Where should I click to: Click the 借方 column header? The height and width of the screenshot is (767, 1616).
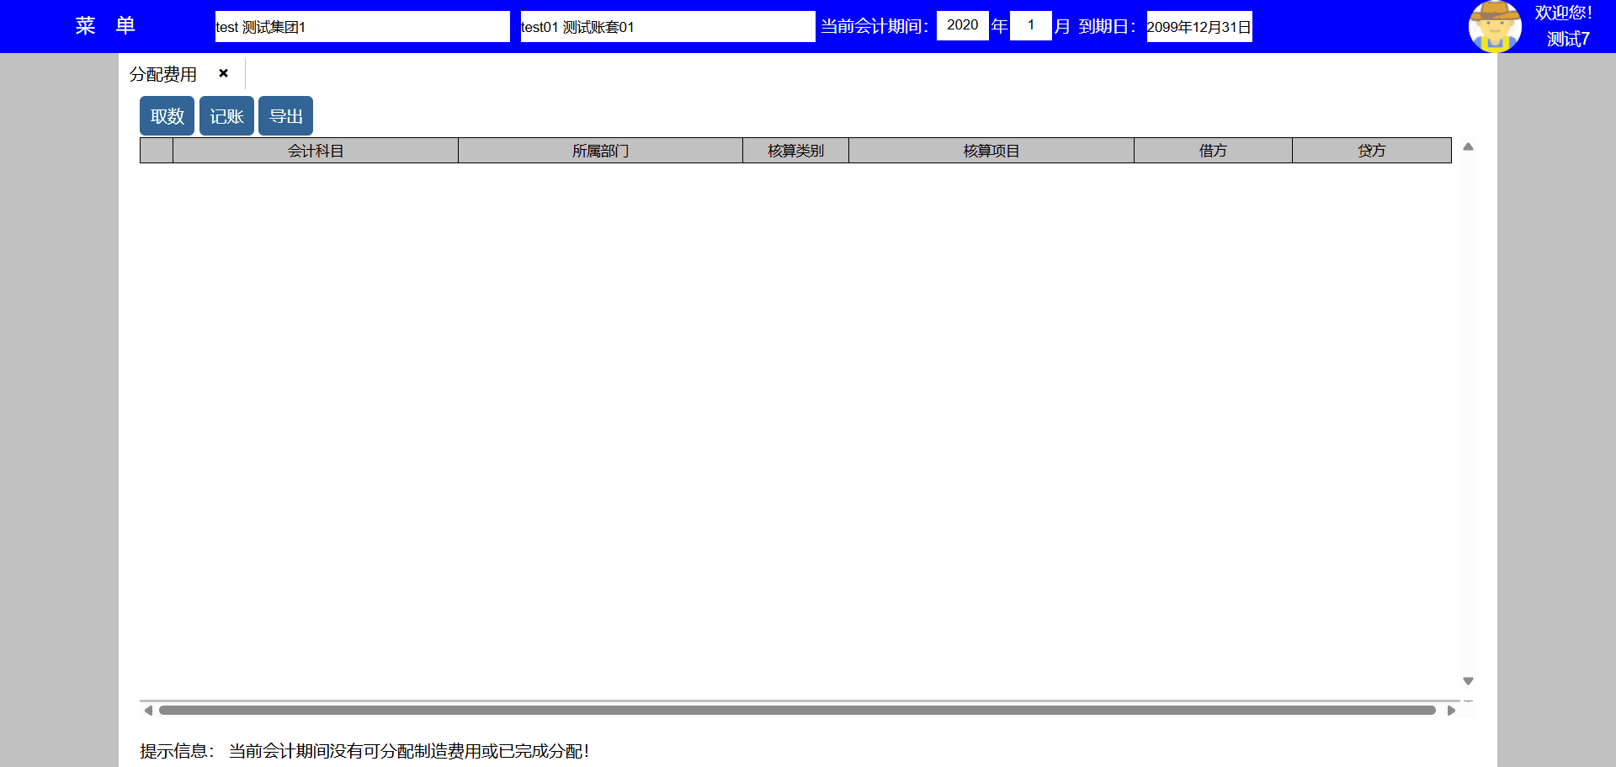pyautogui.click(x=1213, y=151)
